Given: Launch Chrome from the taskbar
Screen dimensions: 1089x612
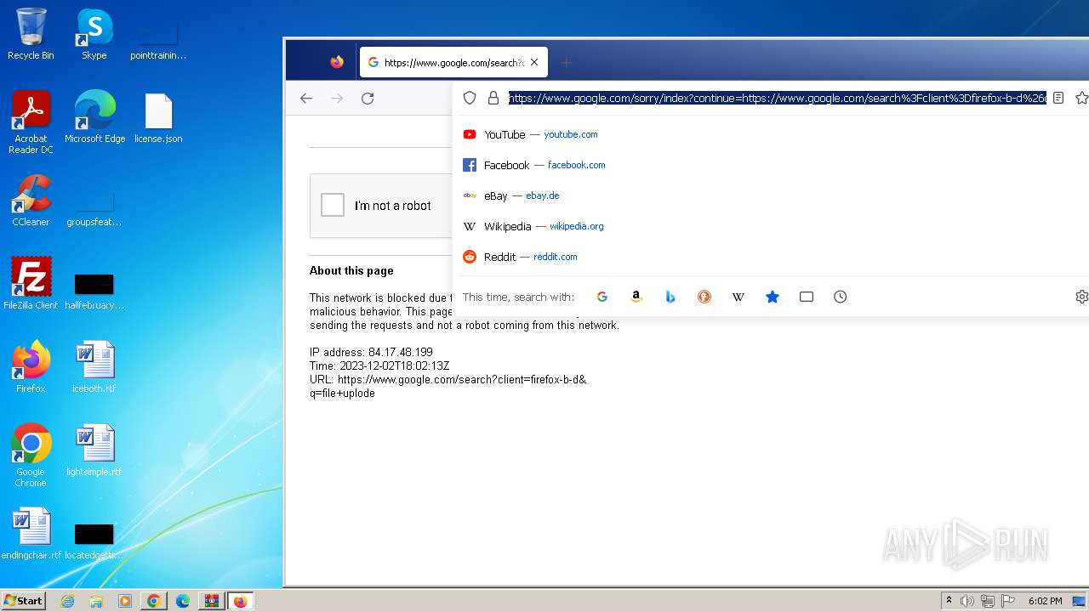Looking at the screenshot, I should point(154,601).
